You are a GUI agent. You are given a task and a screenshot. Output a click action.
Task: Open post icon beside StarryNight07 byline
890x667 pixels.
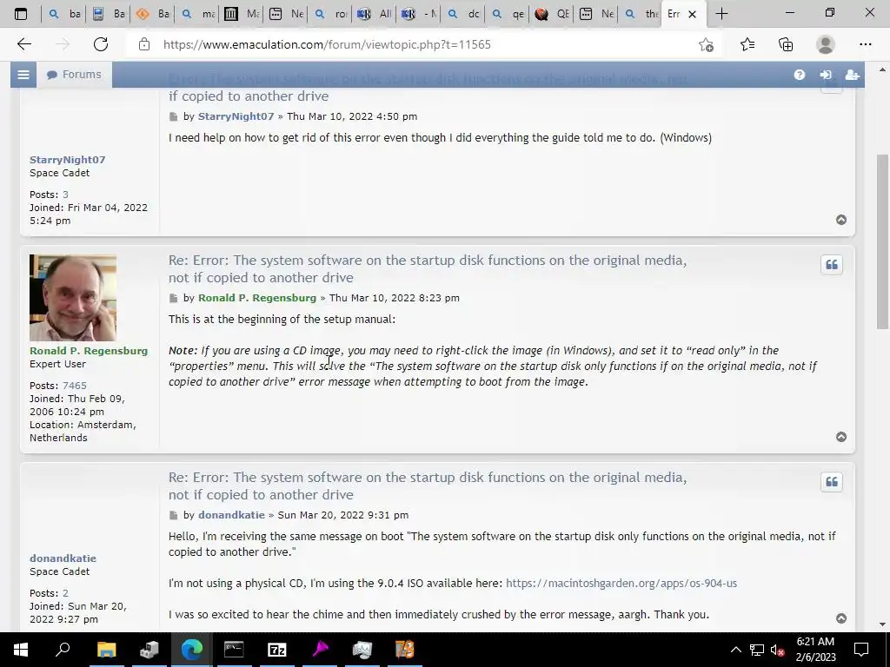[173, 117]
